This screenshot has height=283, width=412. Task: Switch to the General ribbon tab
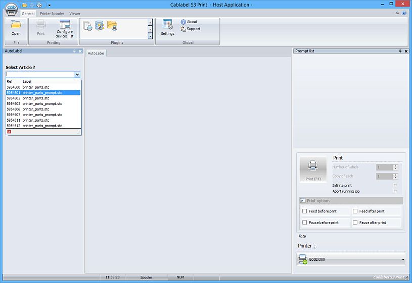click(28, 14)
